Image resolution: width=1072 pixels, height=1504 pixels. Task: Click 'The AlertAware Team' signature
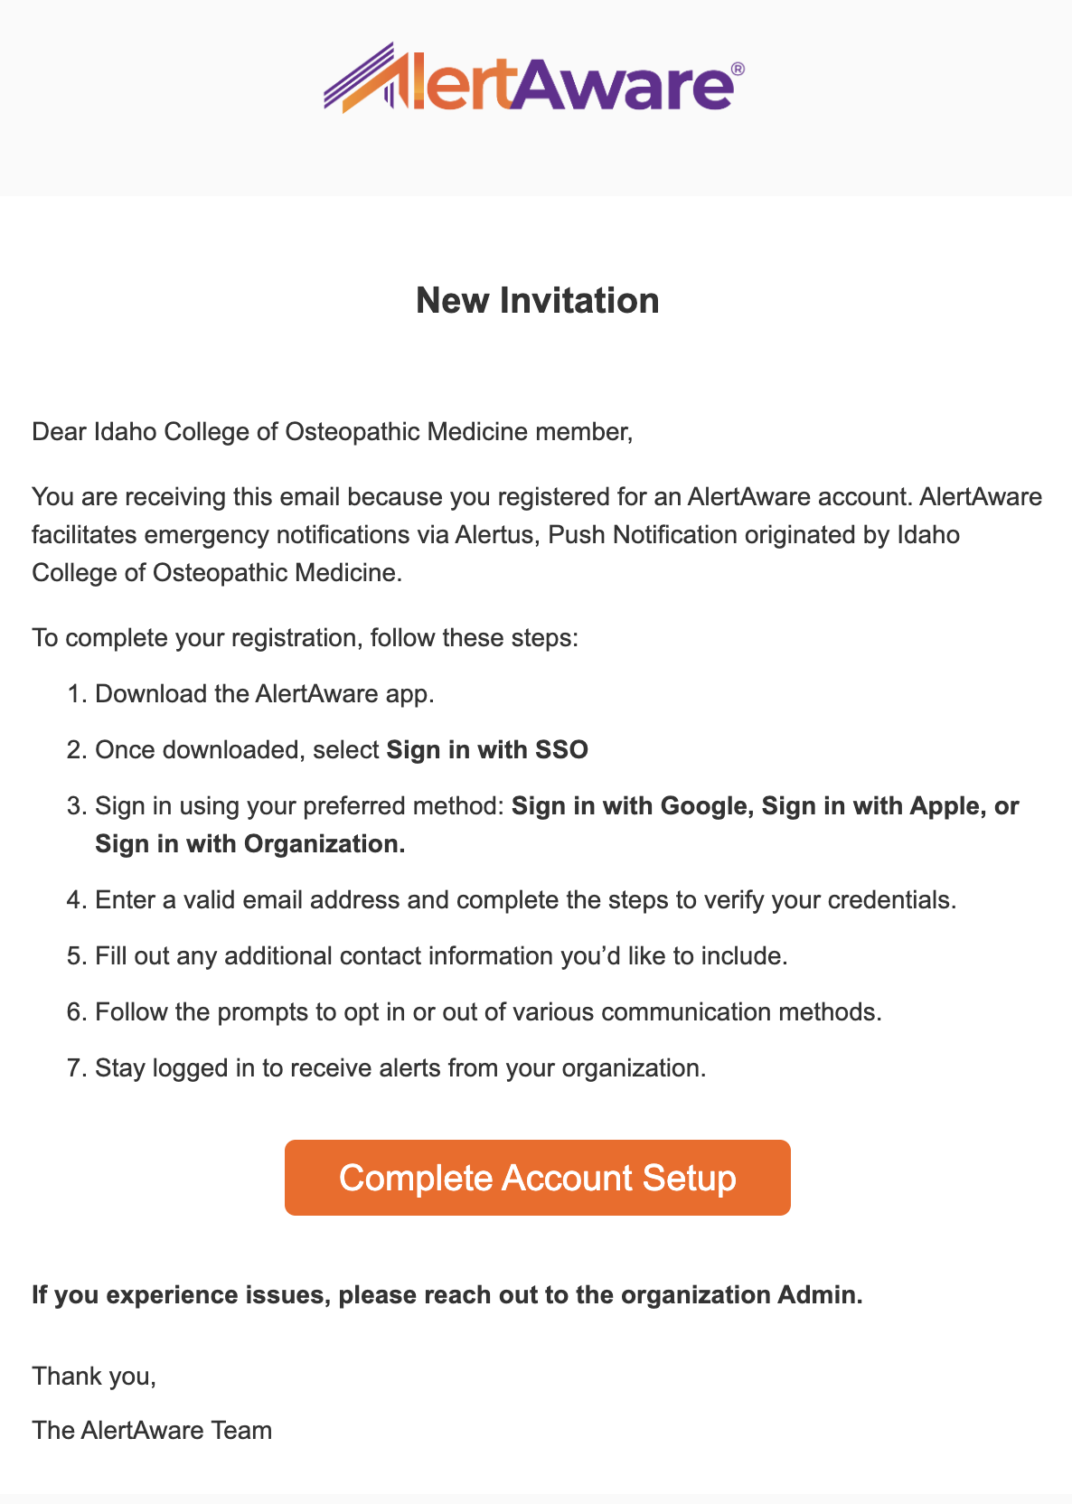152,1431
